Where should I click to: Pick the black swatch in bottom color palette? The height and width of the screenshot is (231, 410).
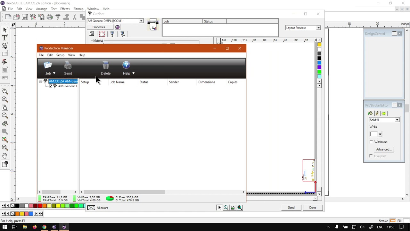17,206
